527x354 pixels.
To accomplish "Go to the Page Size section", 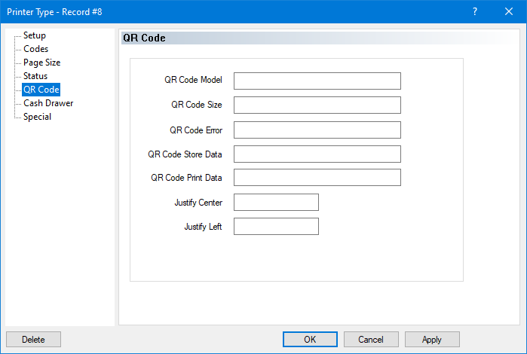I will [x=41, y=63].
